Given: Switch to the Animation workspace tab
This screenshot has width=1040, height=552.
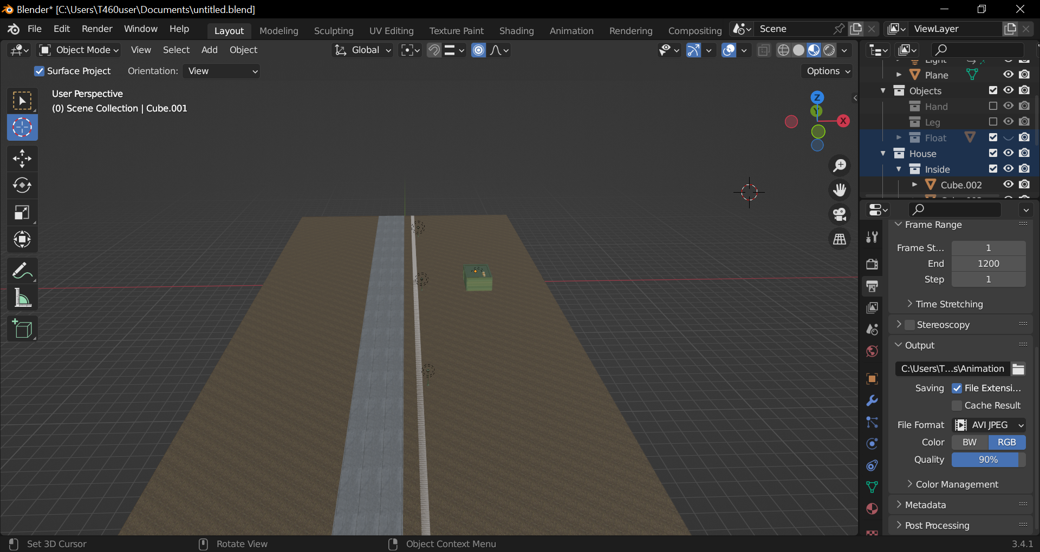Looking at the screenshot, I should point(571,31).
